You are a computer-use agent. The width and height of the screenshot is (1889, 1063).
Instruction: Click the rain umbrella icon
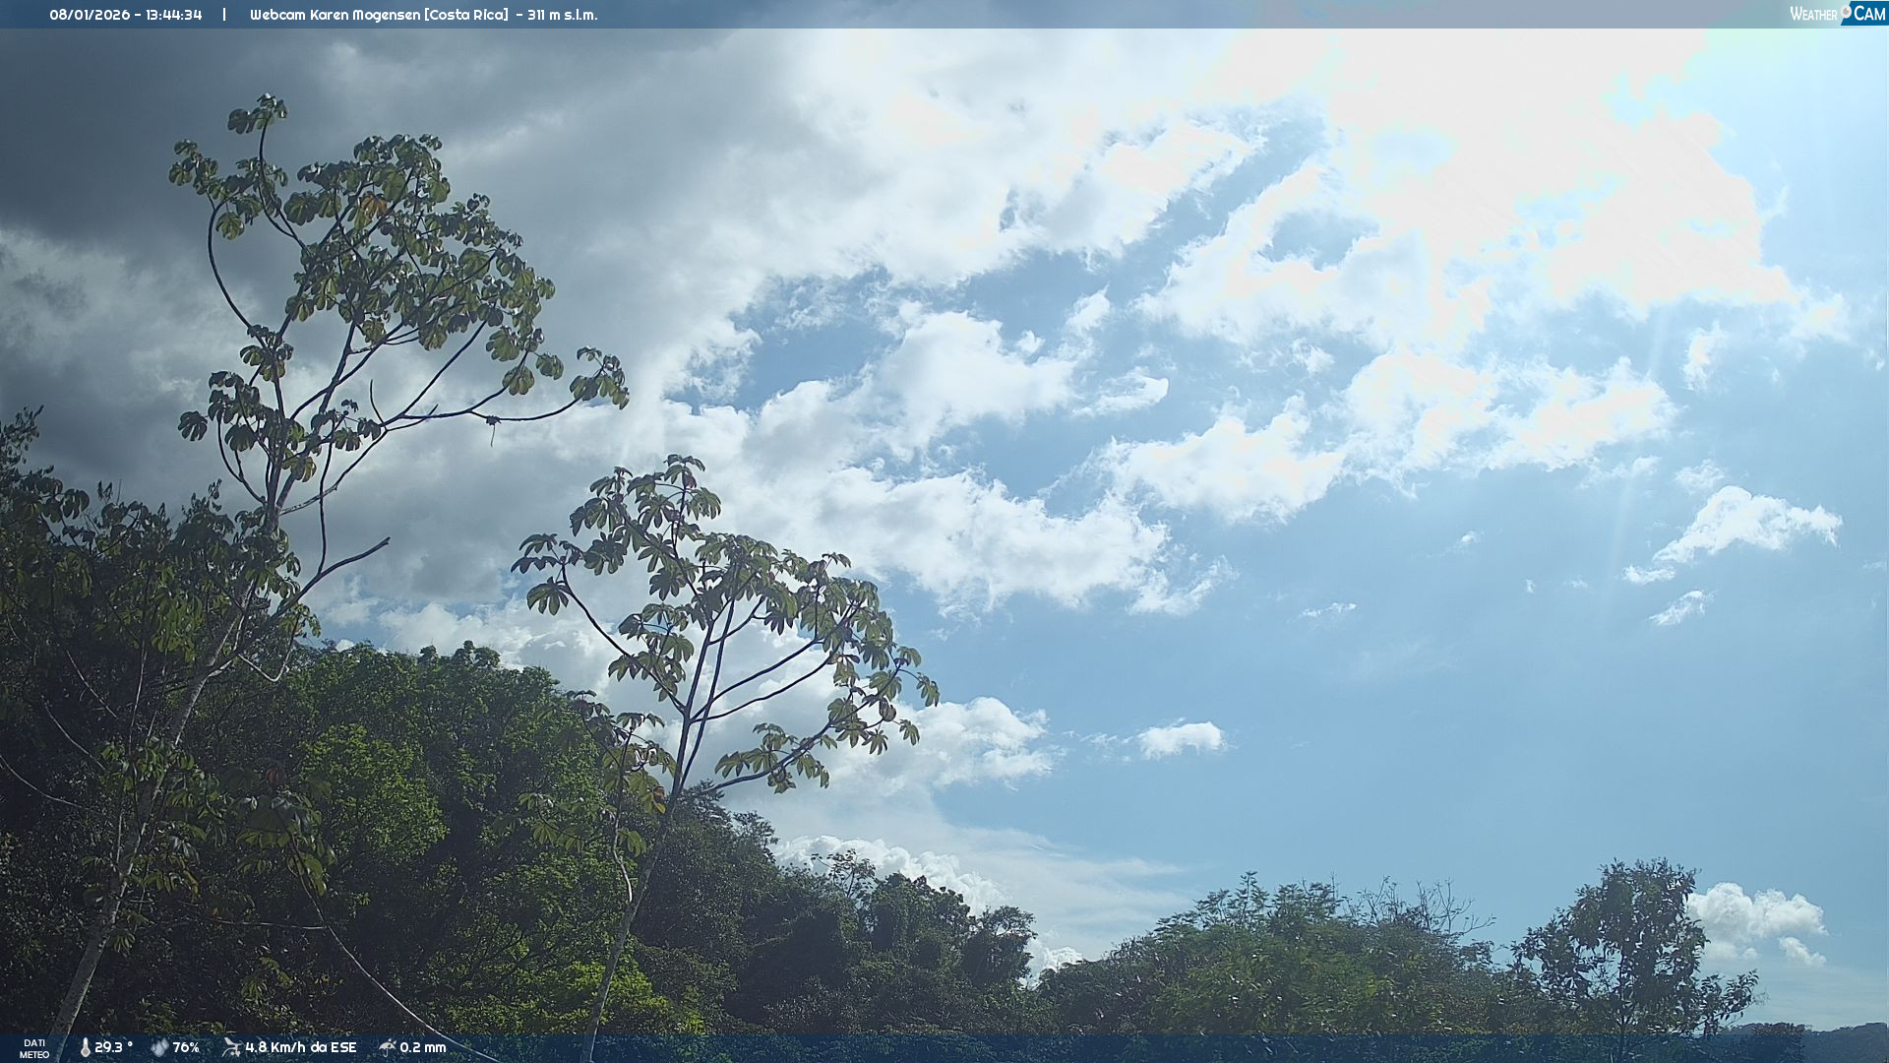click(x=388, y=1047)
